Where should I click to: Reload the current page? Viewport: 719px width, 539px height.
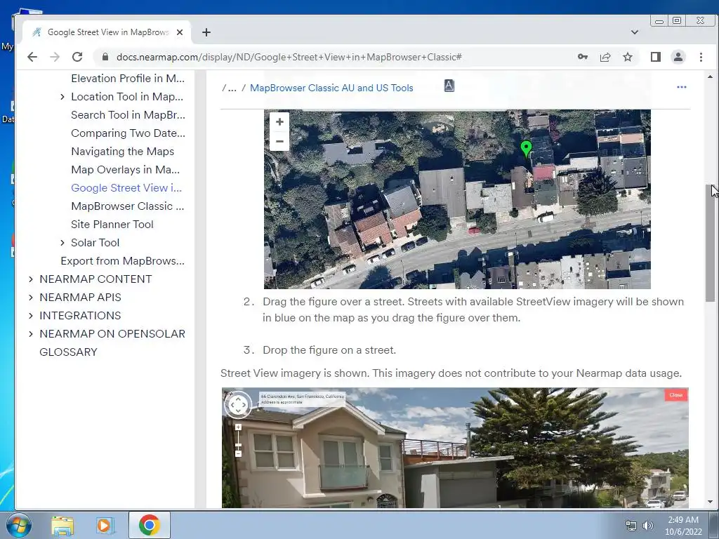point(77,57)
